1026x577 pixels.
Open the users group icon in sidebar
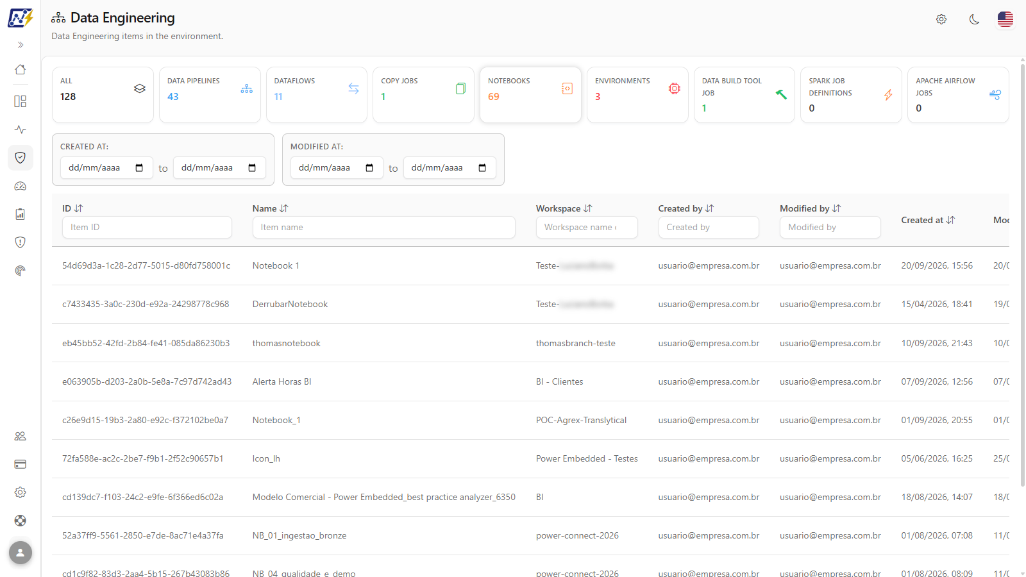coord(21,436)
